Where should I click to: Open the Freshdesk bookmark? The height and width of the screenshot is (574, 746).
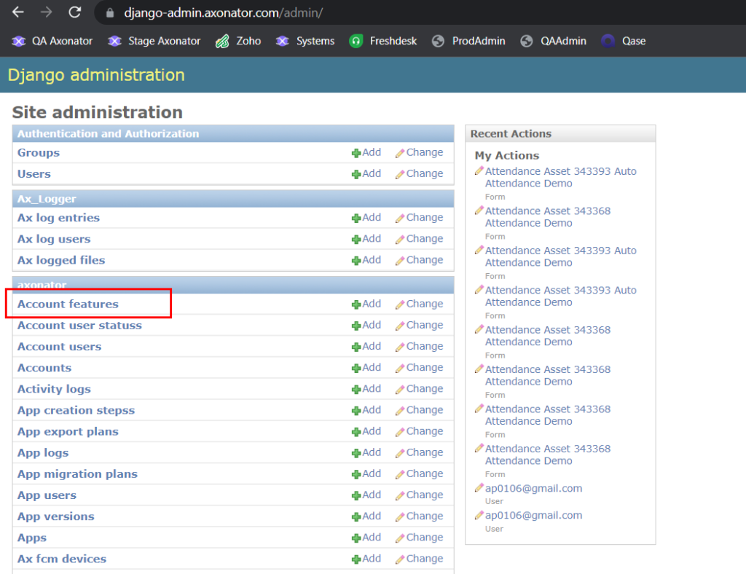pos(383,42)
